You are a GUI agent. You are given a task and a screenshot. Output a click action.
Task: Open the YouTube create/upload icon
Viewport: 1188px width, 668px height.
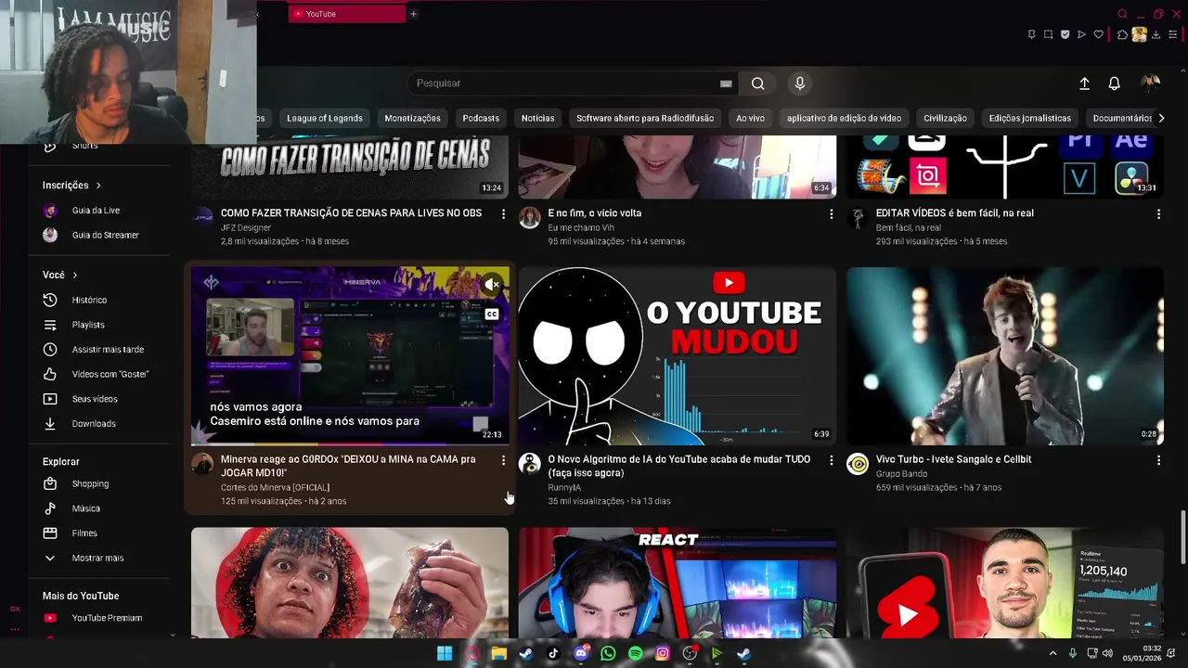point(1084,83)
